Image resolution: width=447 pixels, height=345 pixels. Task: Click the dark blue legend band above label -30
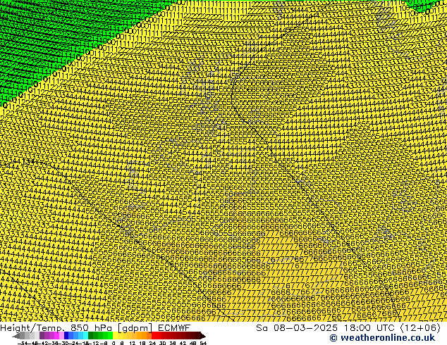pos(66,336)
